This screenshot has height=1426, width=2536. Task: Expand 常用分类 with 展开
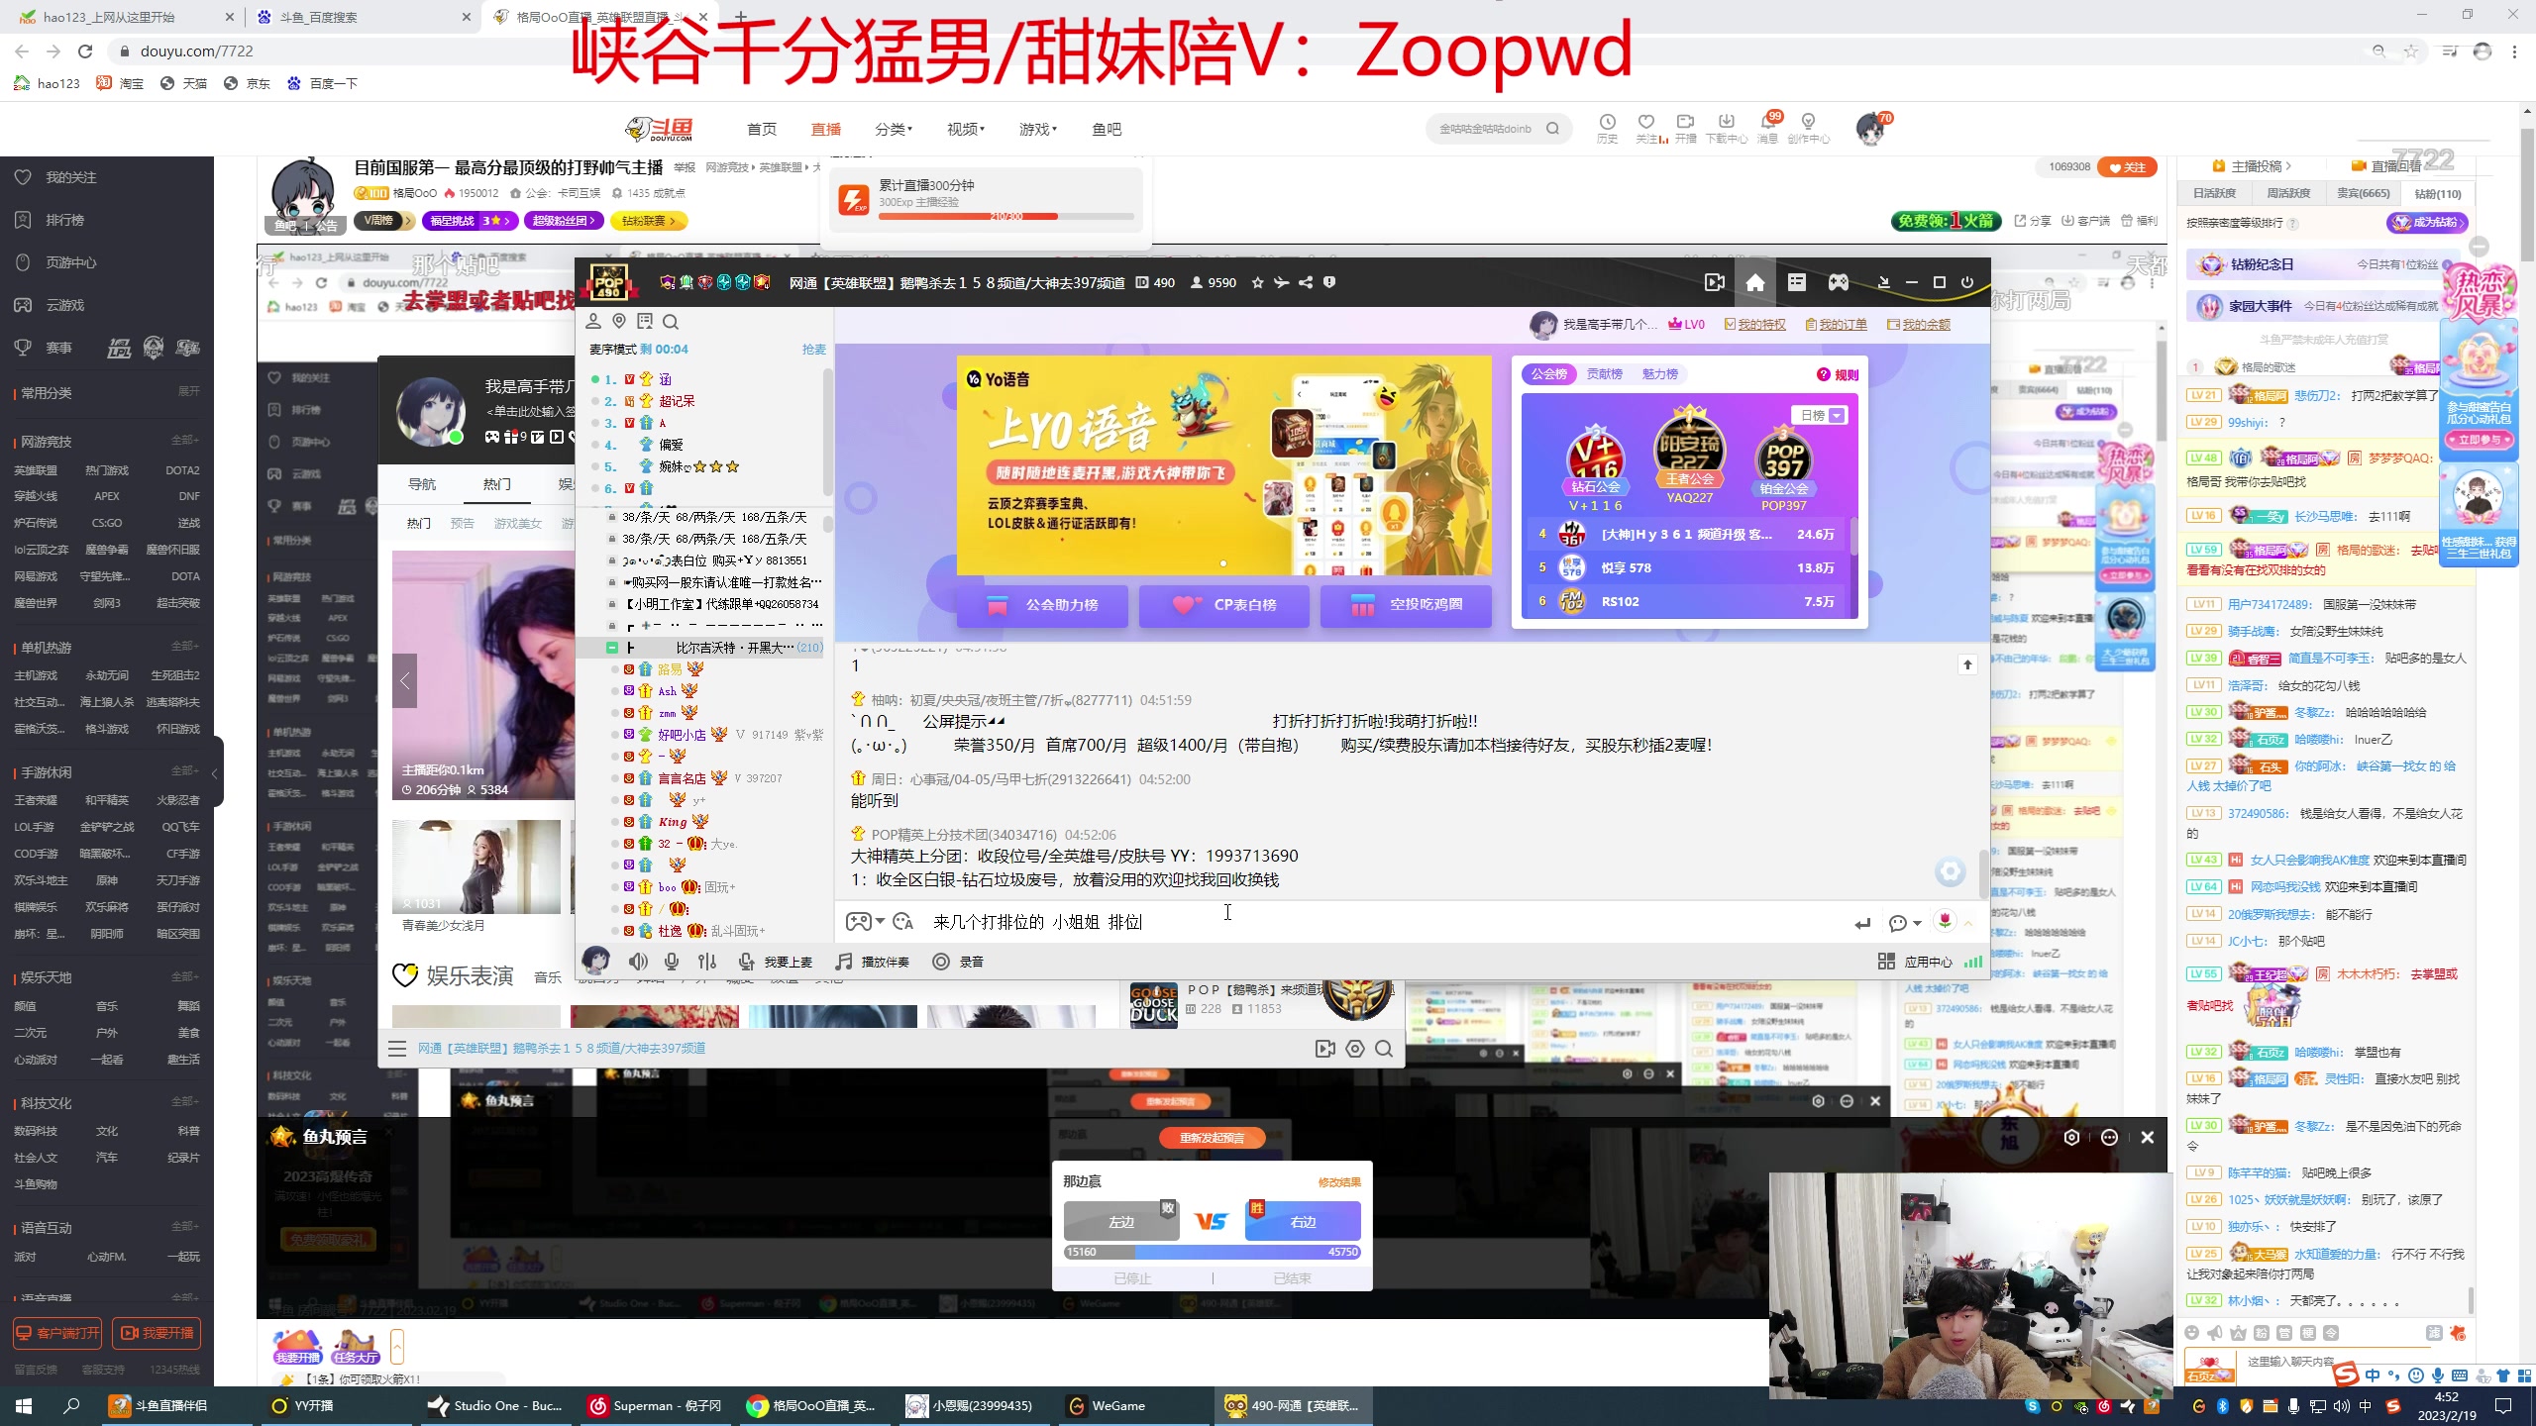click(x=188, y=392)
